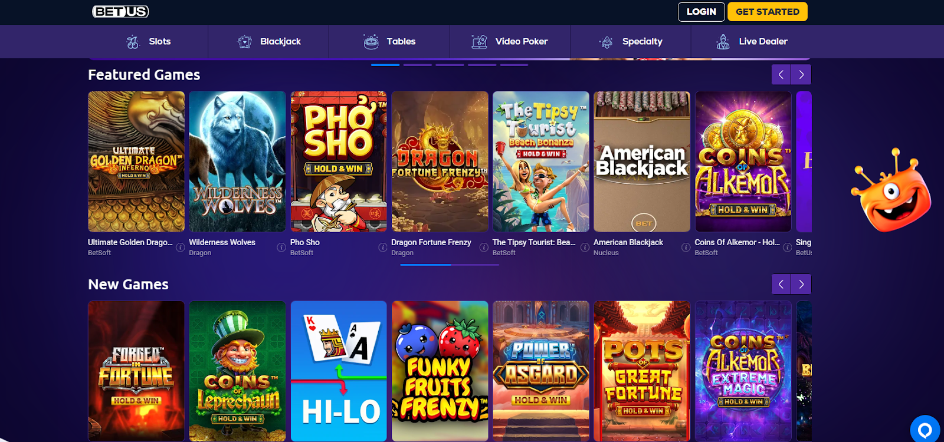
Task: Click the Pho Sho title text
Action: [x=305, y=242]
